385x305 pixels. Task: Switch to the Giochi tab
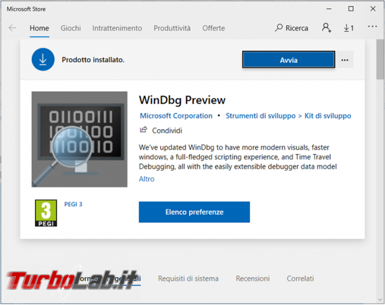70,28
